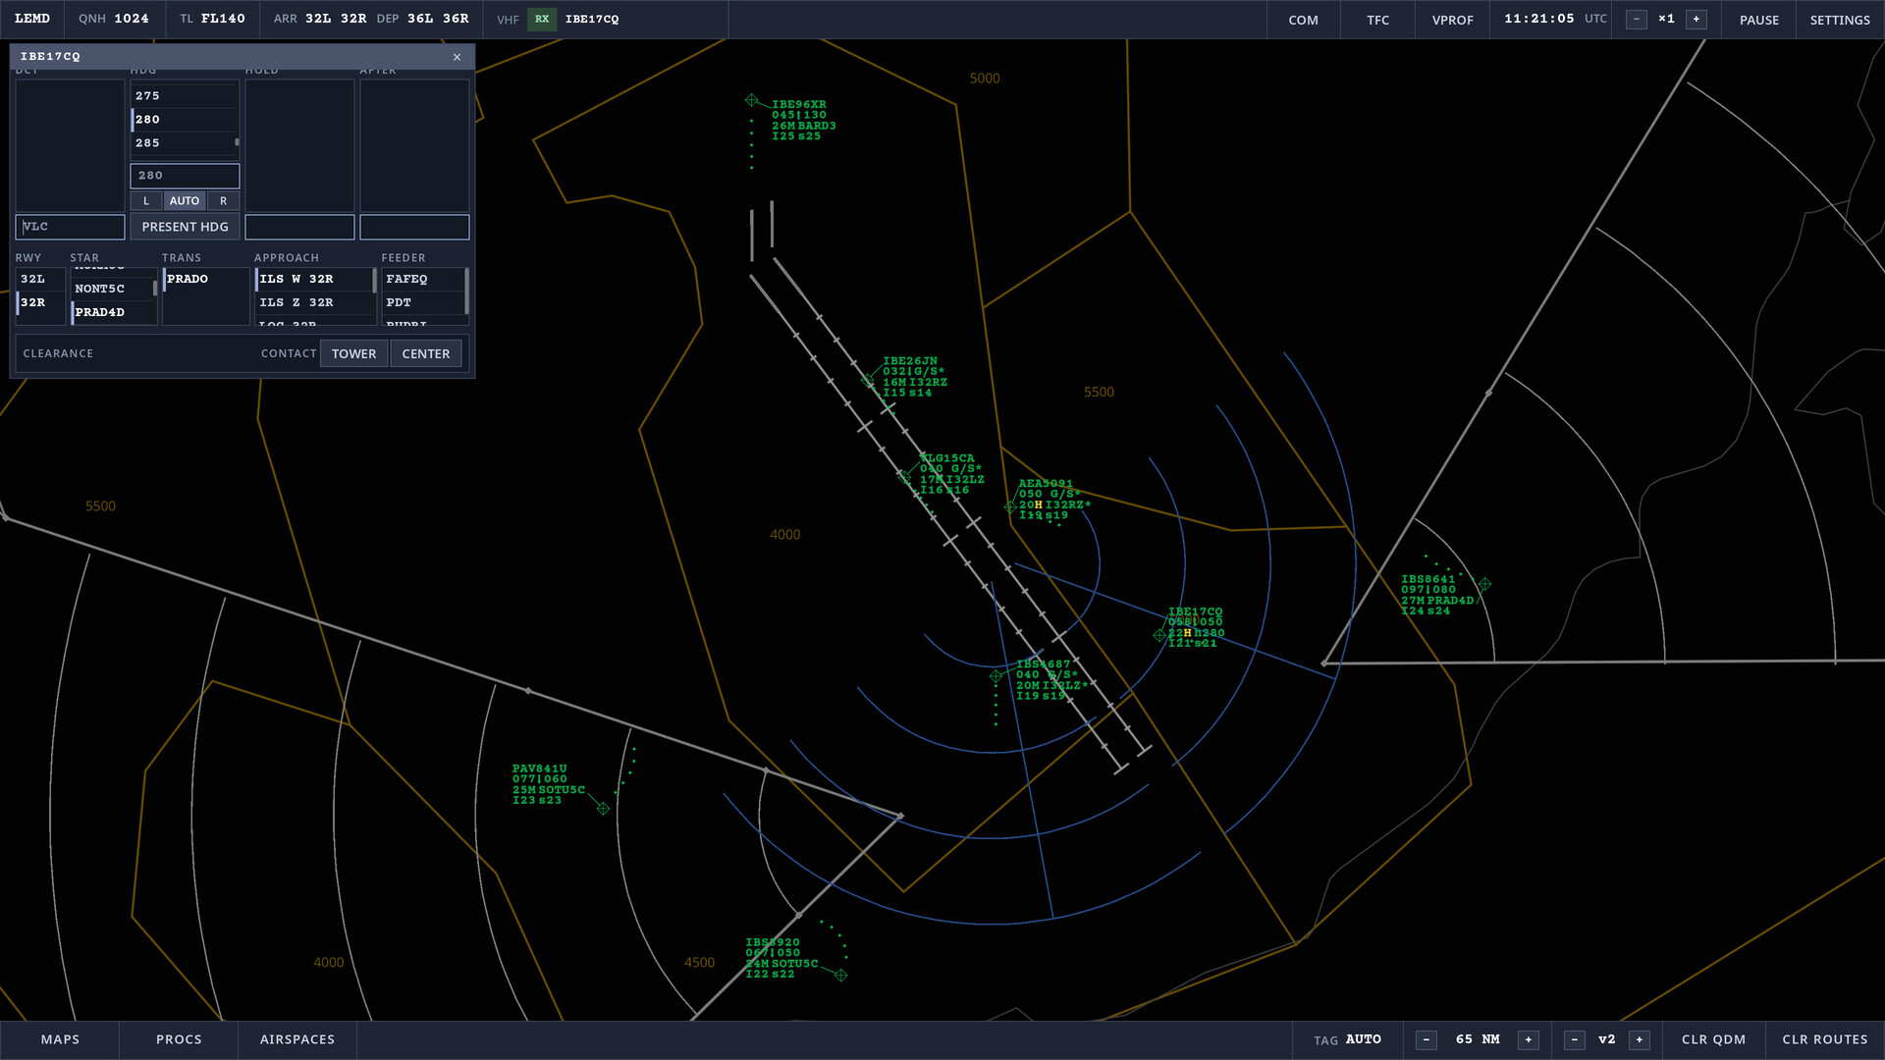Screen dimensions: 1885x1060
Task: Select the IBS8641 aircraft radar target
Action: (1484, 584)
